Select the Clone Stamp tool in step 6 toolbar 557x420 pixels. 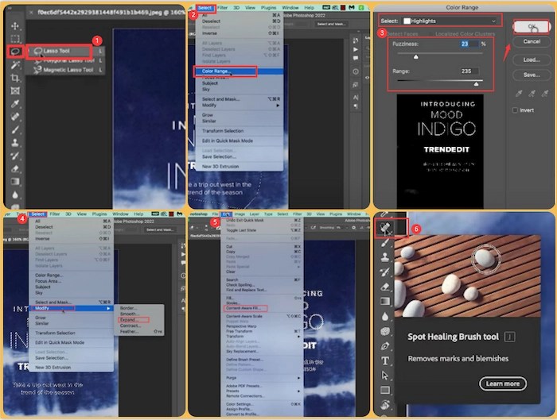click(385, 257)
